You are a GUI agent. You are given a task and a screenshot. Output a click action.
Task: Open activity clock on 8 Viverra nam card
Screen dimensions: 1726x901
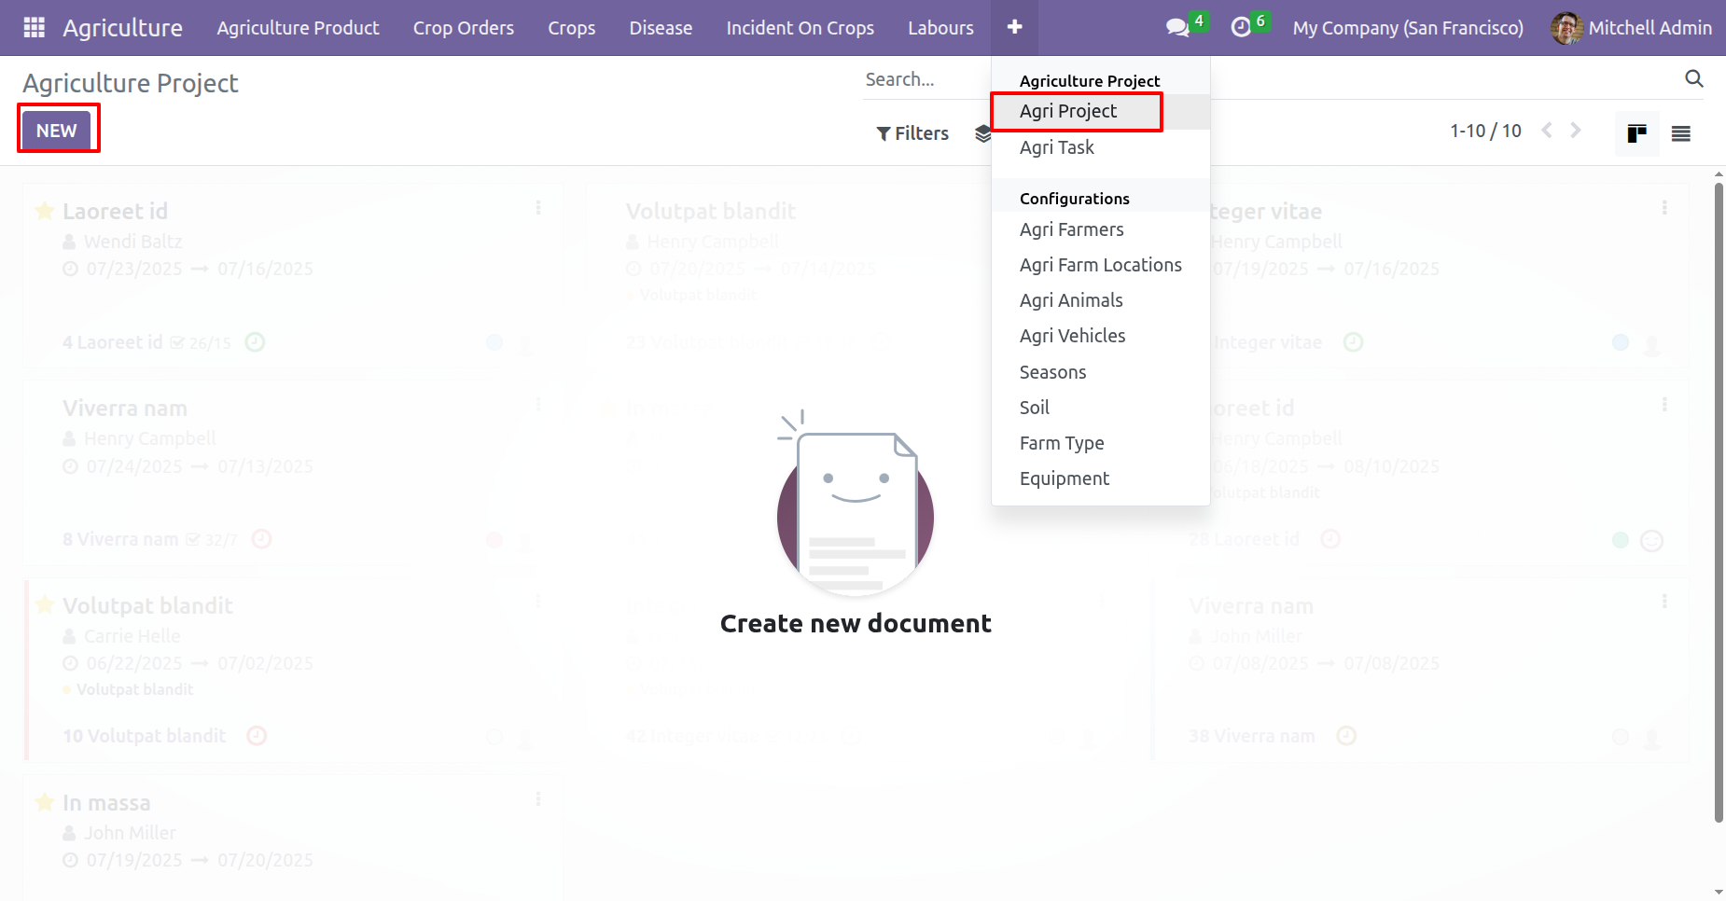tap(262, 539)
